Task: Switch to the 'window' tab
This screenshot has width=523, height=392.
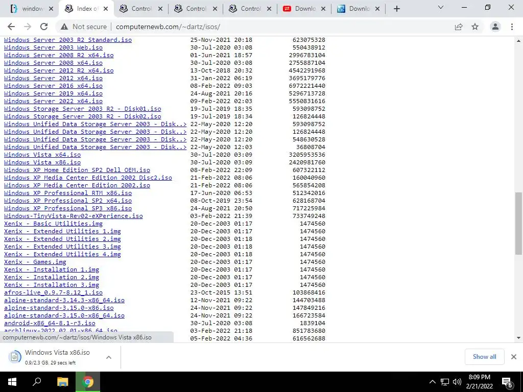Action: click(29, 9)
